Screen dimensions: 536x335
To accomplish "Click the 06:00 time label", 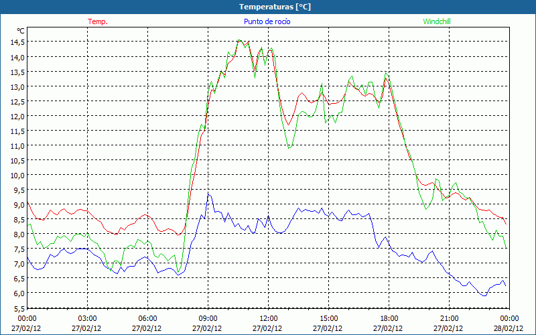I will (x=147, y=318).
